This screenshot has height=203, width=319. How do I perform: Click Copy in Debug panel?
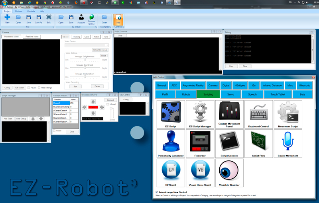(x=231, y=66)
